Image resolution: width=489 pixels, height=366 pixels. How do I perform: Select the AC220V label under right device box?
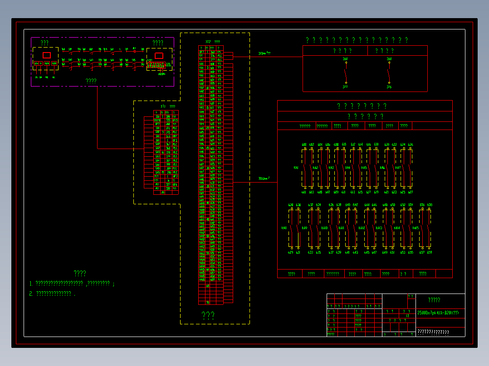pyautogui.click(x=161, y=74)
